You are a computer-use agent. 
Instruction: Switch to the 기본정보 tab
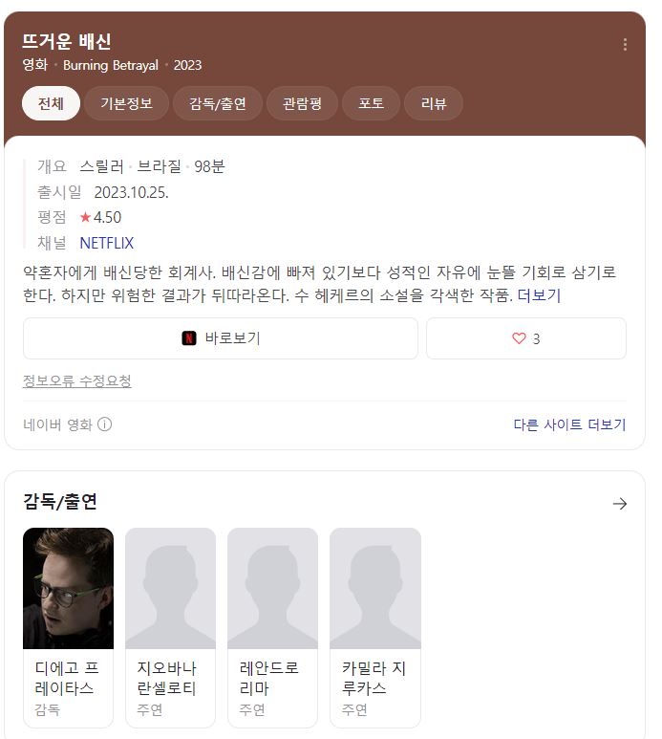click(126, 103)
